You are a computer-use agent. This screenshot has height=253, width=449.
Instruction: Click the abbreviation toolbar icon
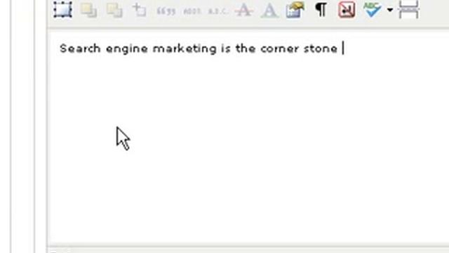pos(192,11)
